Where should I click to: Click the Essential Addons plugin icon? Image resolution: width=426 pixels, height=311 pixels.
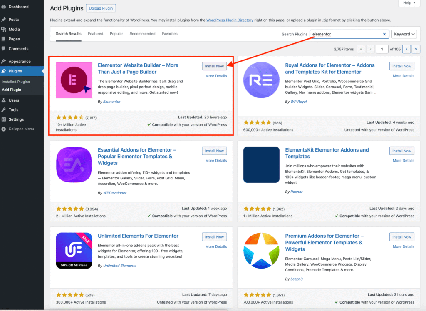[74, 164]
